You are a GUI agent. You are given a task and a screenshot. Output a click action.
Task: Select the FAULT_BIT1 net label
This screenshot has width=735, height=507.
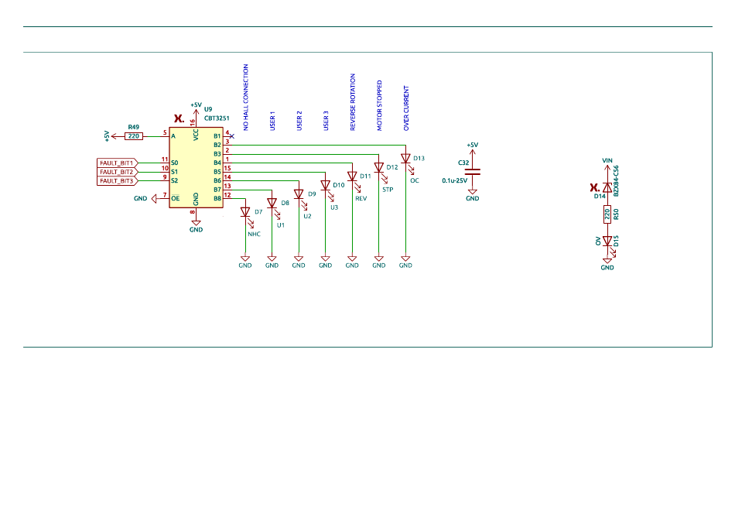pos(117,163)
